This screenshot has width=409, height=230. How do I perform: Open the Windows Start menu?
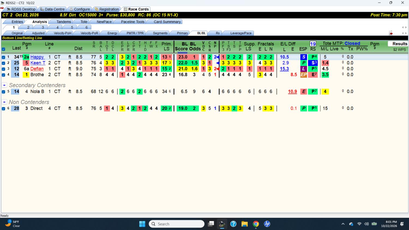142,224
